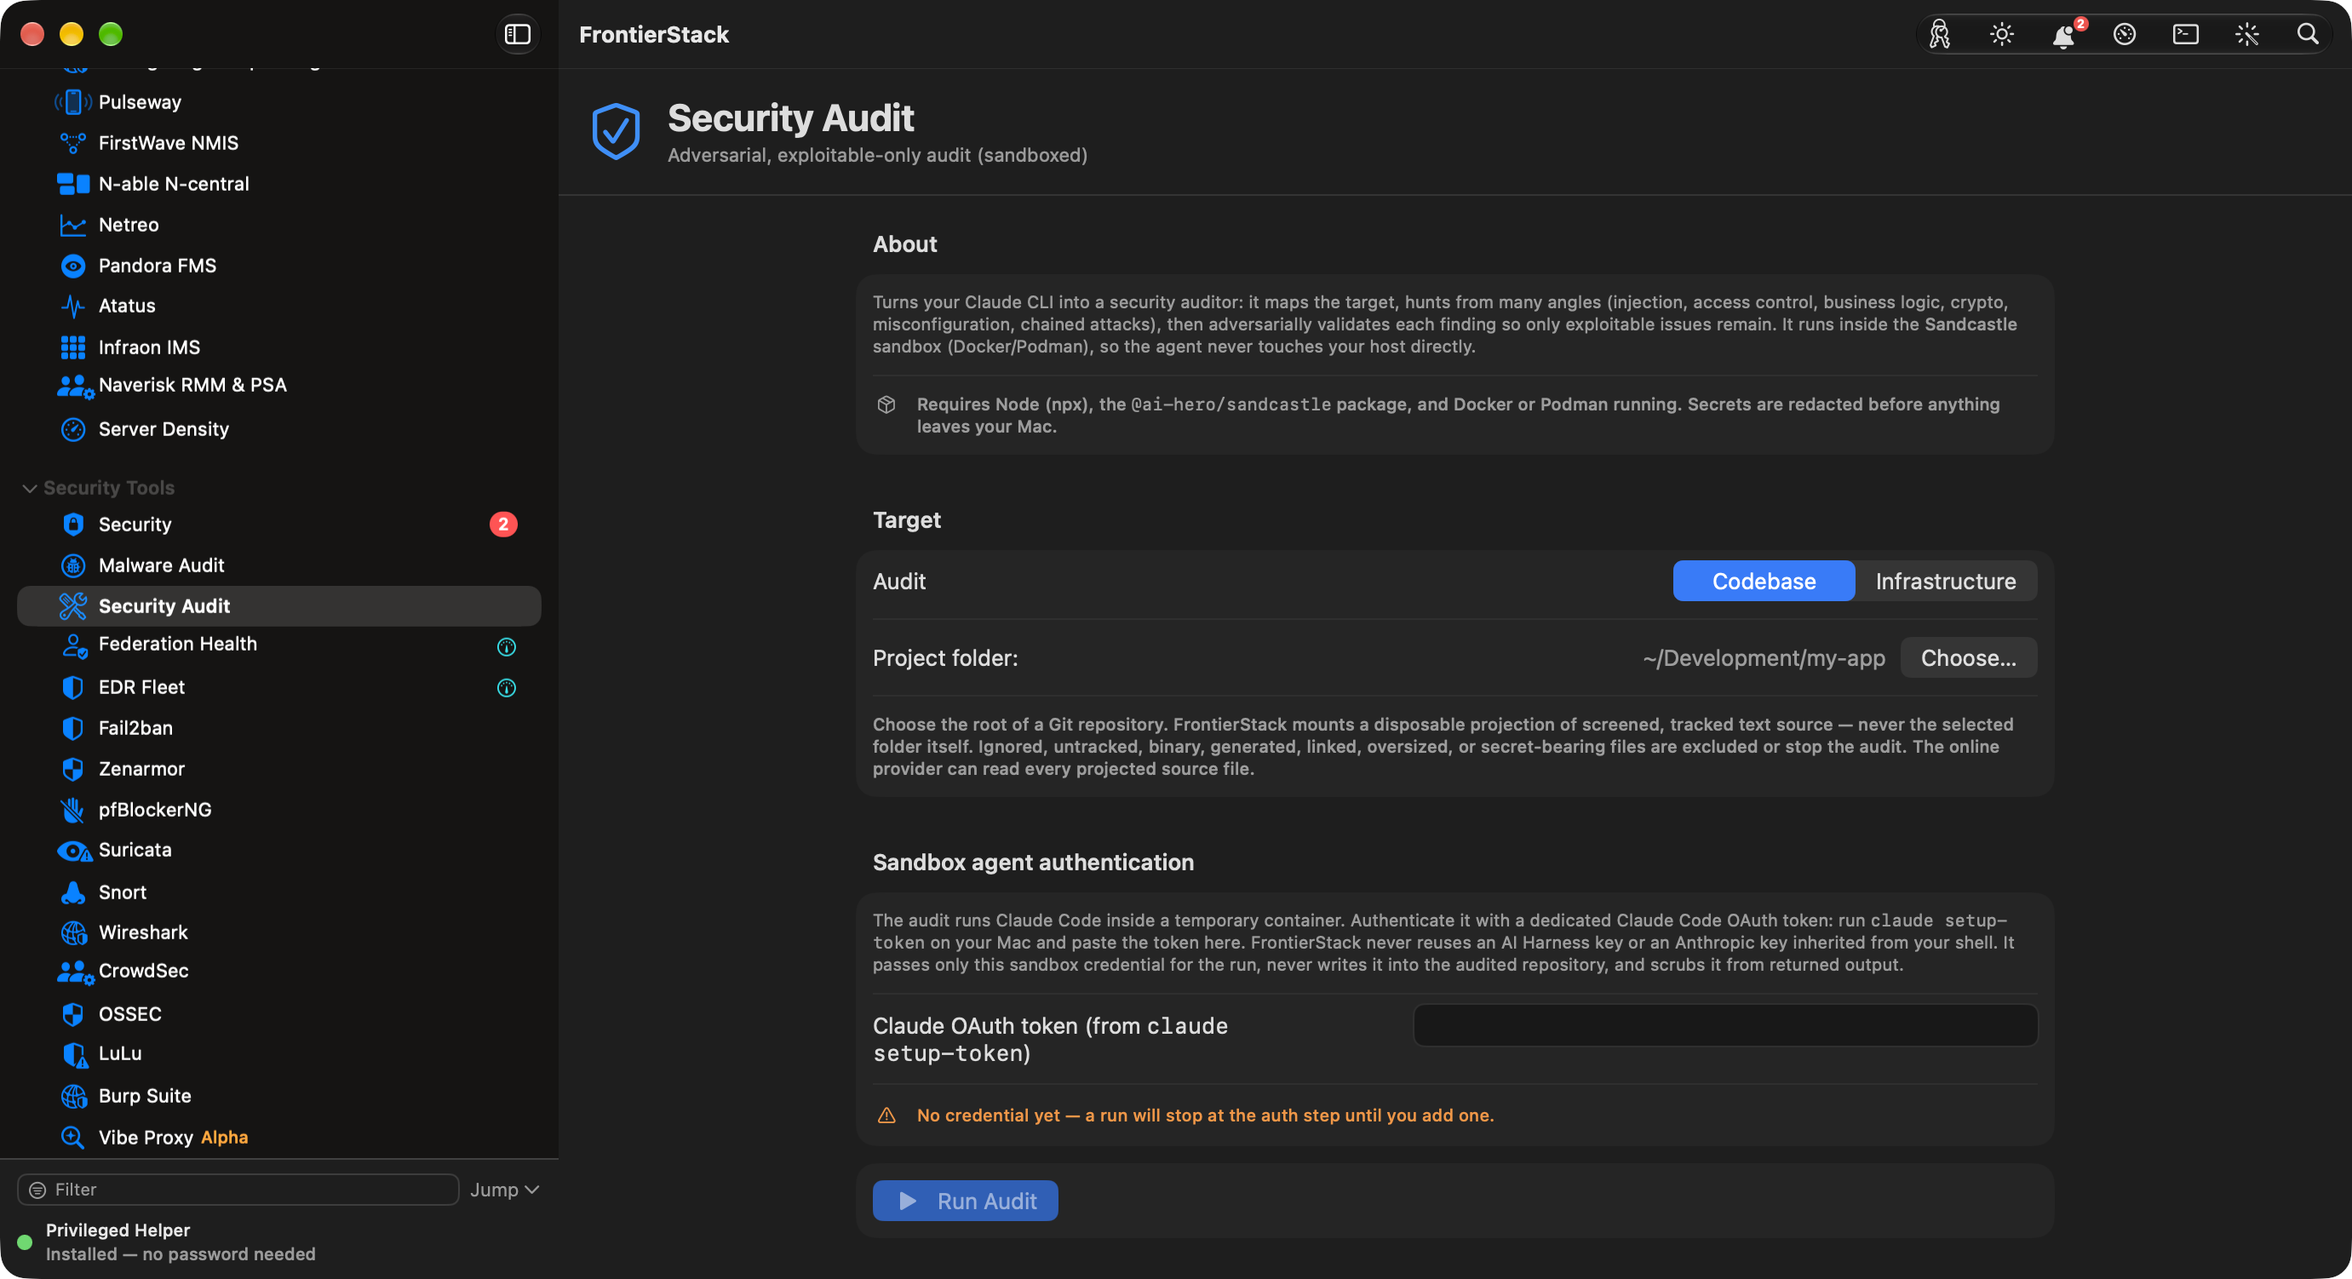2352x1279 pixels.
Task: Collapse the Security Tools section
Action: pos(29,489)
